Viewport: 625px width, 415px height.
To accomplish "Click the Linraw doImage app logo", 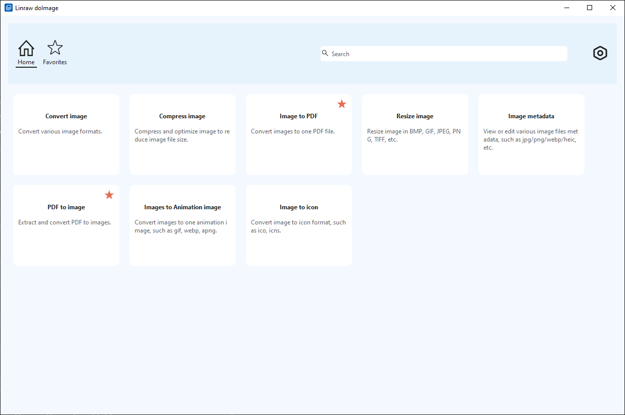I will [8, 8].
